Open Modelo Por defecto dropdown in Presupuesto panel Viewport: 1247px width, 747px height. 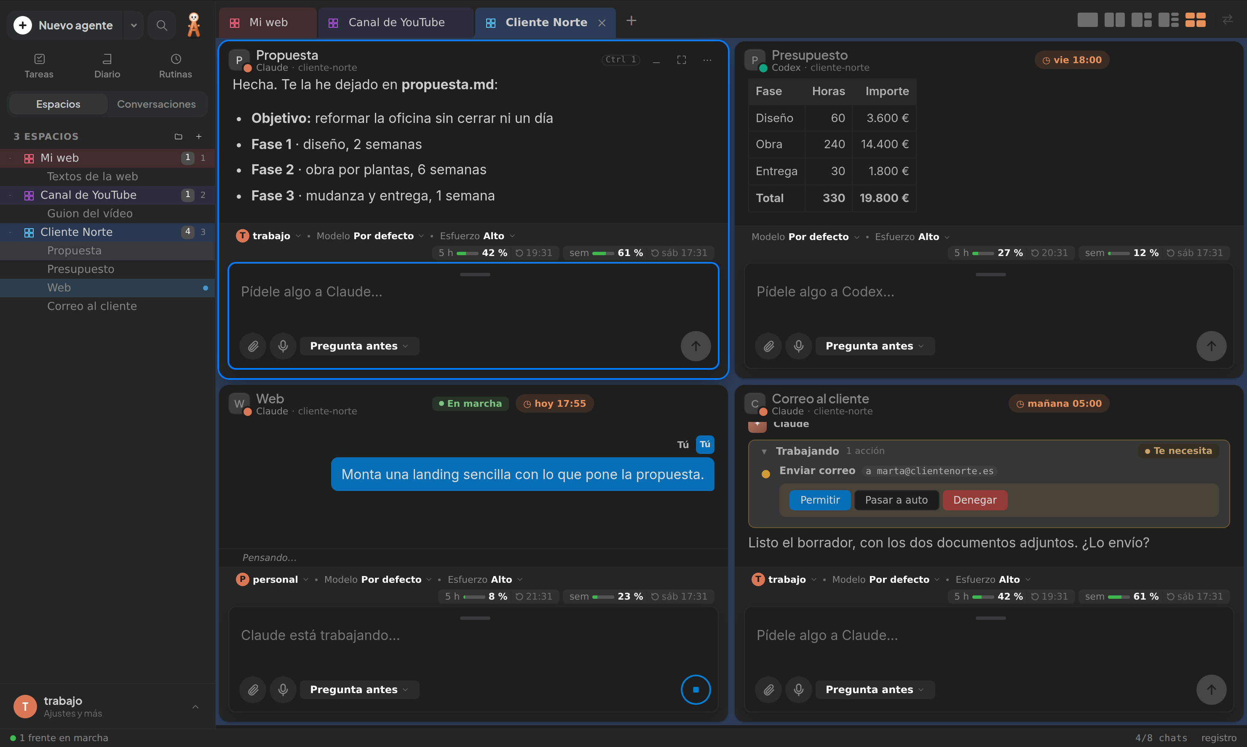[x=806, y=237]
